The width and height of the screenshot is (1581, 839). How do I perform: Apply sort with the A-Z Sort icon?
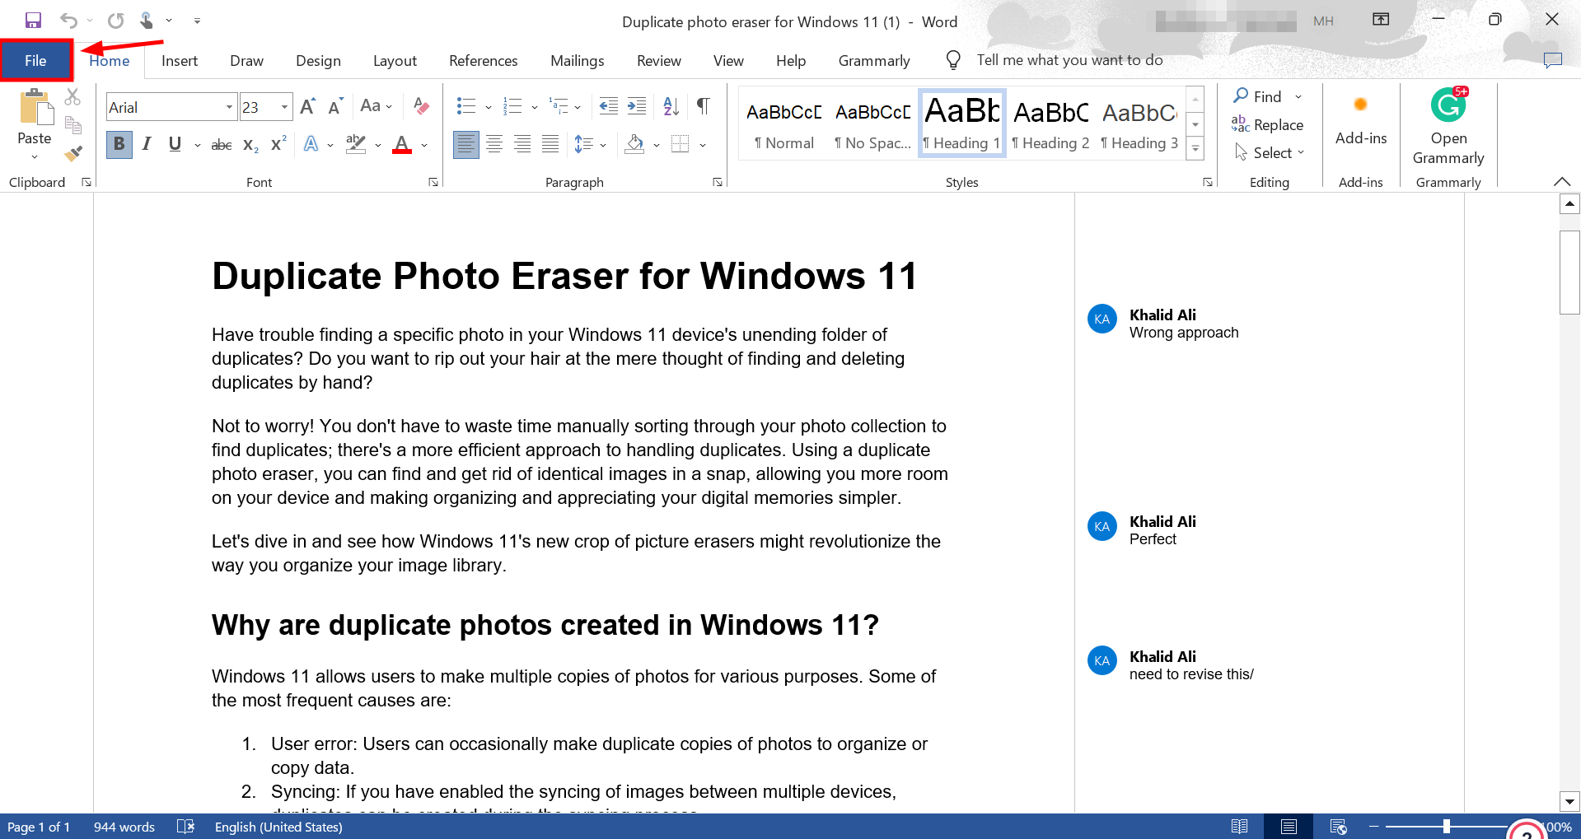670,106
